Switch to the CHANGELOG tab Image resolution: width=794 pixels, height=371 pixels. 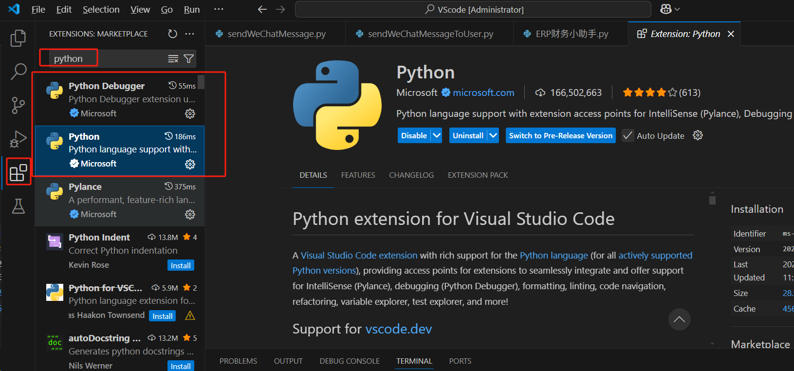pos(411,175)
